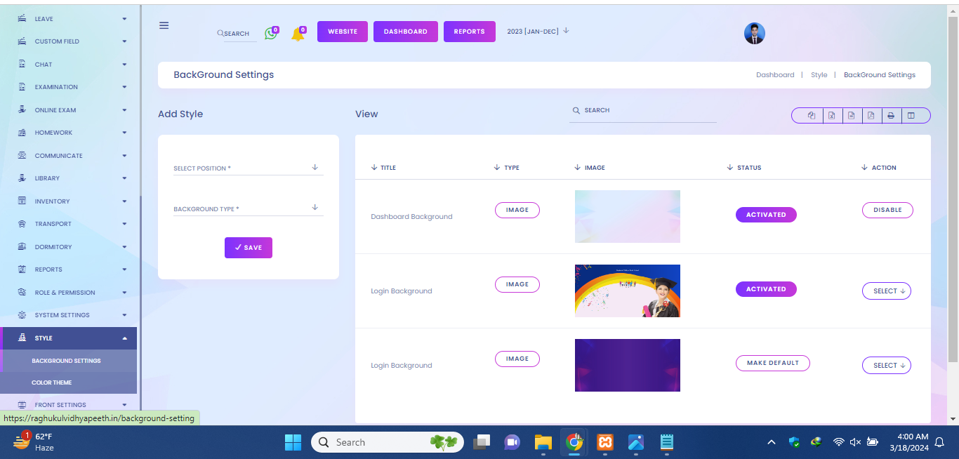Viewport: 959px width, 459px height.
Task: Open Color Theme in the sidebar
Action: [x=52, y=382]
